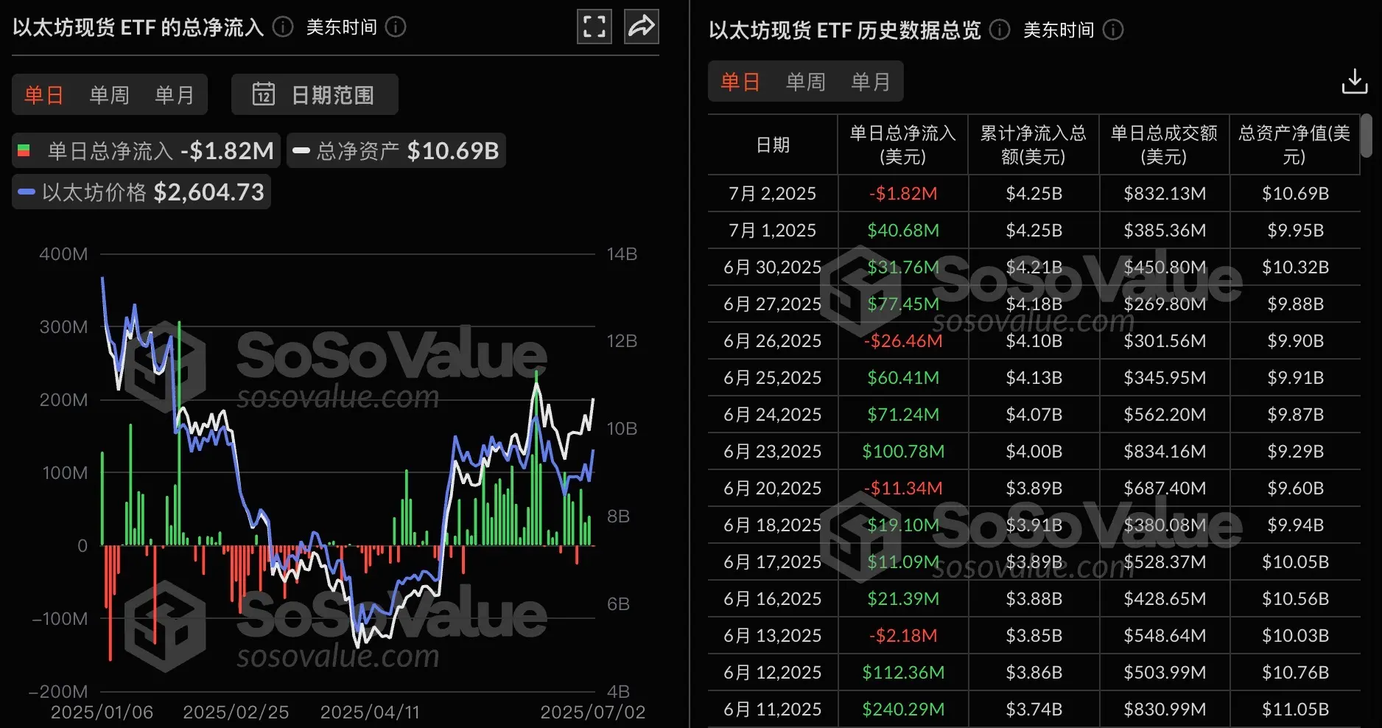
Task: Open the 美东时间 info tooltip on the table
Action: (x=1115, y=30)
